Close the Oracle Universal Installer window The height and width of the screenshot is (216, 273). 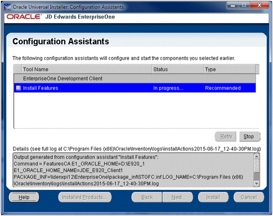point(259,5)
